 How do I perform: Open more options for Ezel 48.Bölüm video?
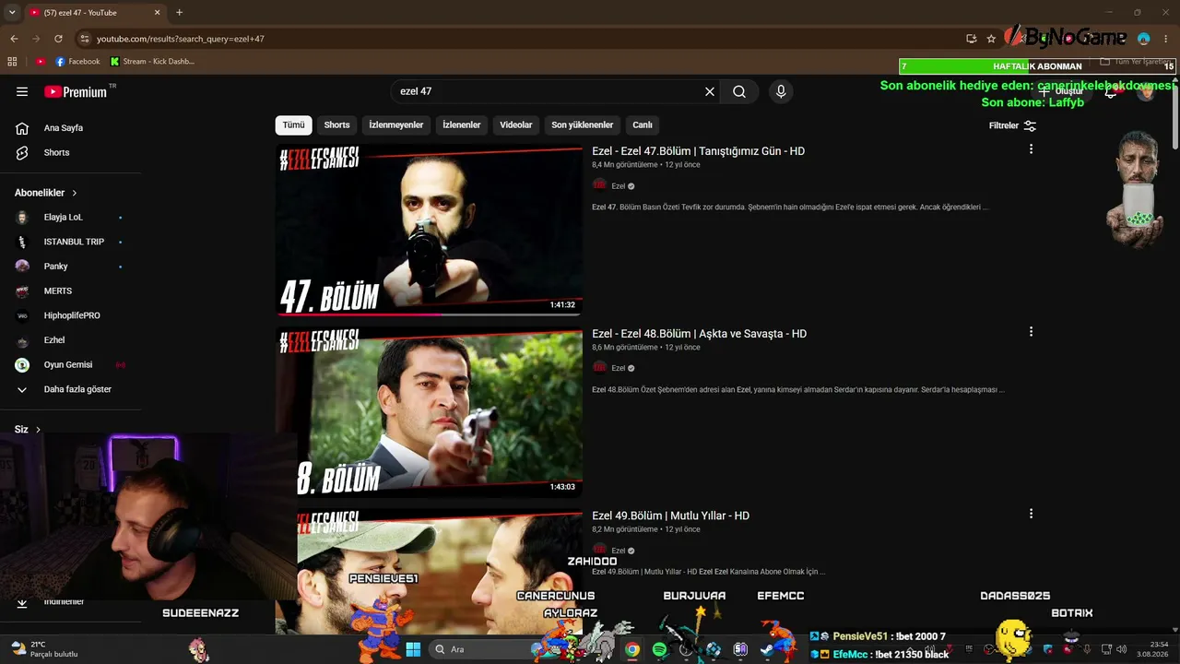pyautogui.click(x=1031, y=332)
